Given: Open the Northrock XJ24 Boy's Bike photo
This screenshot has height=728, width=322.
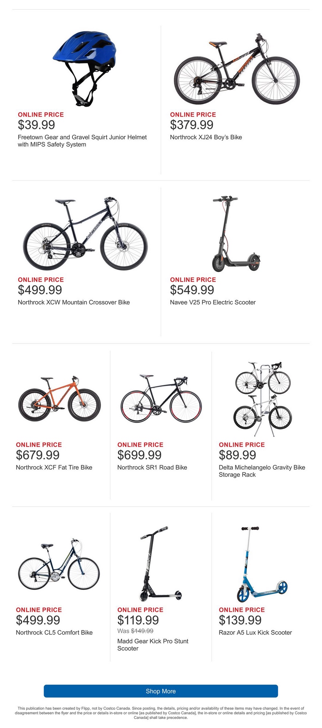Looking at the screenshot, I should 236,69.
